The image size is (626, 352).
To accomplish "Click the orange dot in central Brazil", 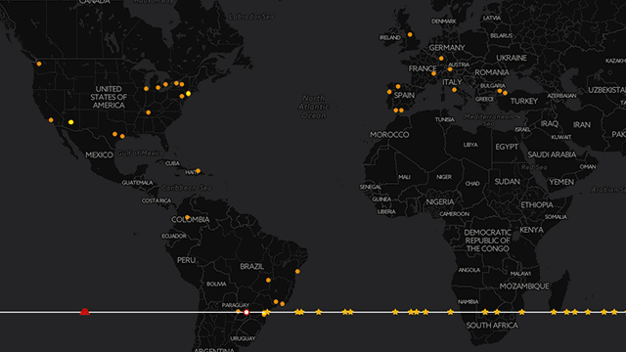I will 268,281.
